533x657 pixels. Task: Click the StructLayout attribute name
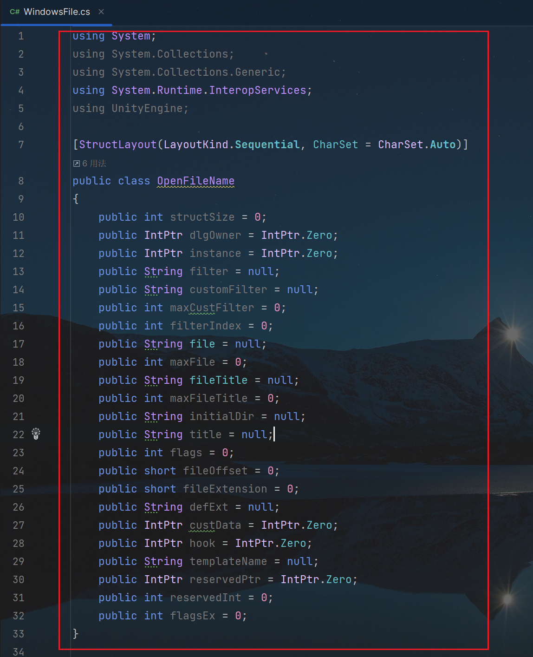[x=118, y=145]
